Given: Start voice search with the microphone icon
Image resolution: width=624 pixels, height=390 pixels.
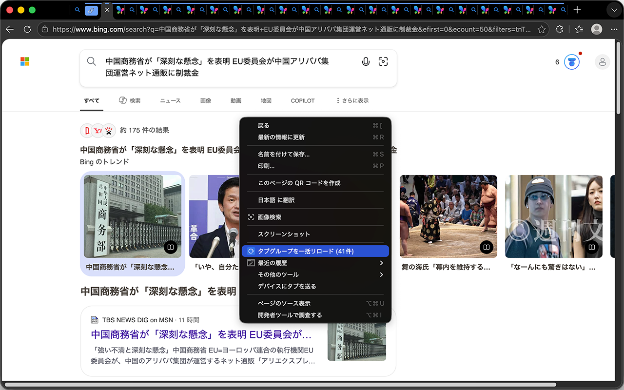Looking at the screenshot, I should (x=366, y=61).
